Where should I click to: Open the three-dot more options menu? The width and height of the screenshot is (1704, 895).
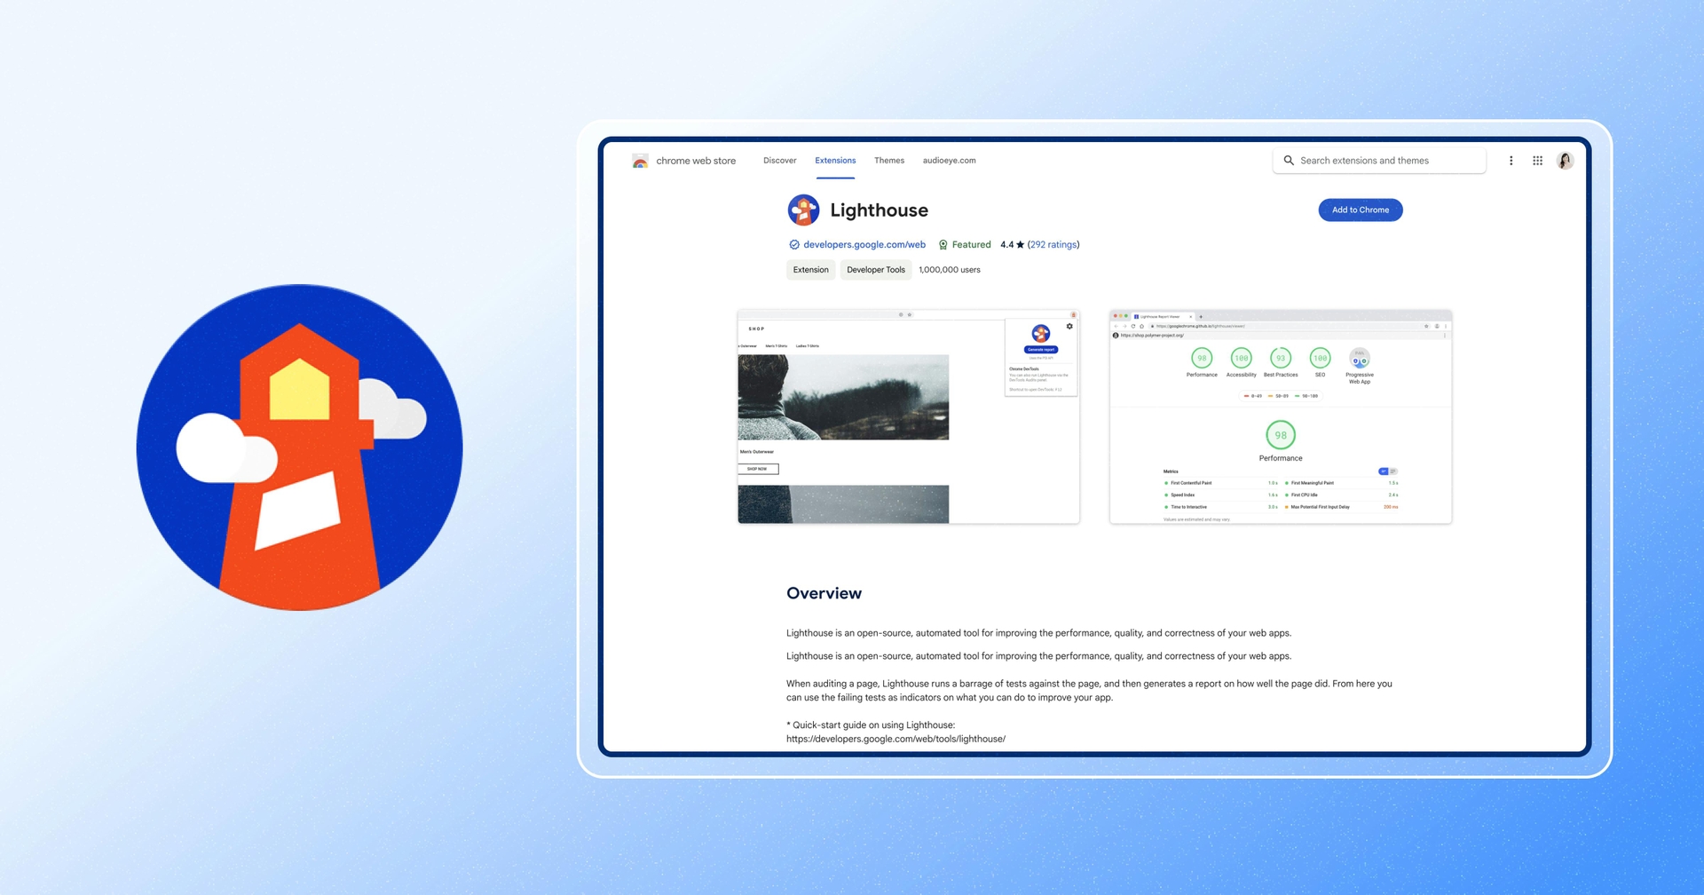coord(1511,161)
